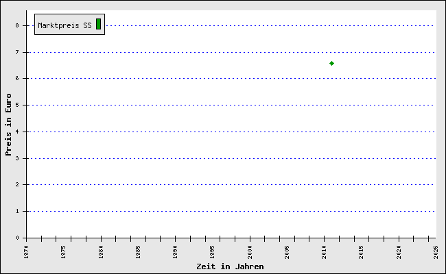Click the y-axis value 3
446x274 pixels.
17,158
